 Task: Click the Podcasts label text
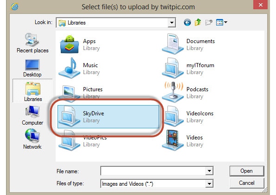[197, 89]
